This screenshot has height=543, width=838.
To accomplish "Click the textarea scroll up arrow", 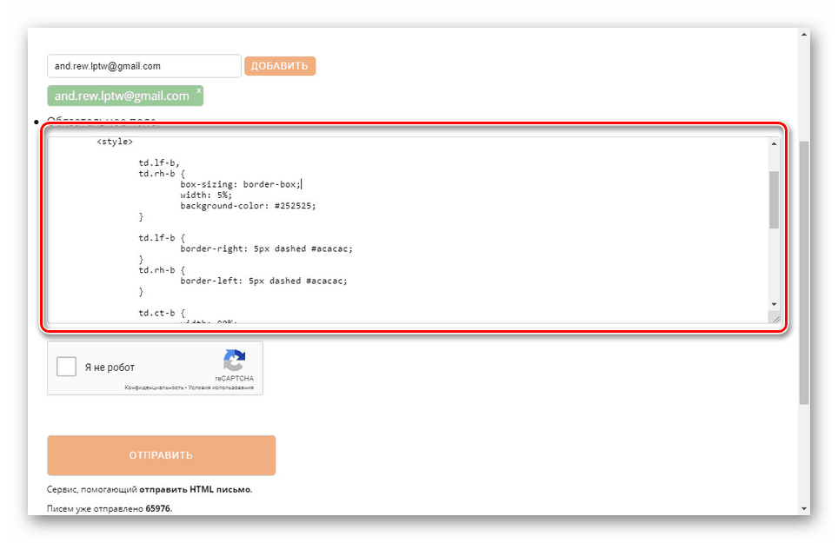I will coord(774,143).
